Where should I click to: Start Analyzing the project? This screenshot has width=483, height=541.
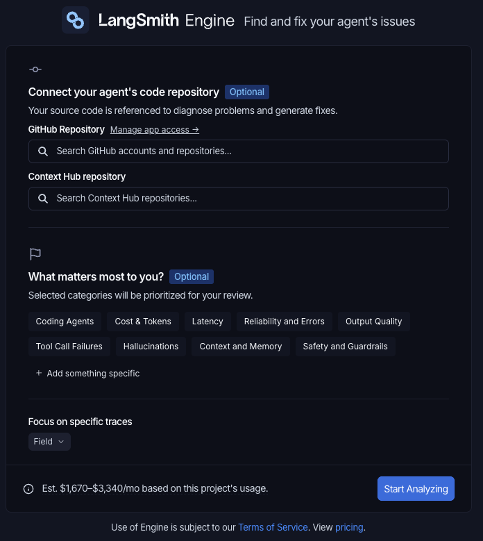point(416,488)
